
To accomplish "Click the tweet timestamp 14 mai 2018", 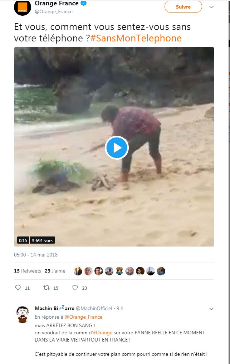I will 36,255.
